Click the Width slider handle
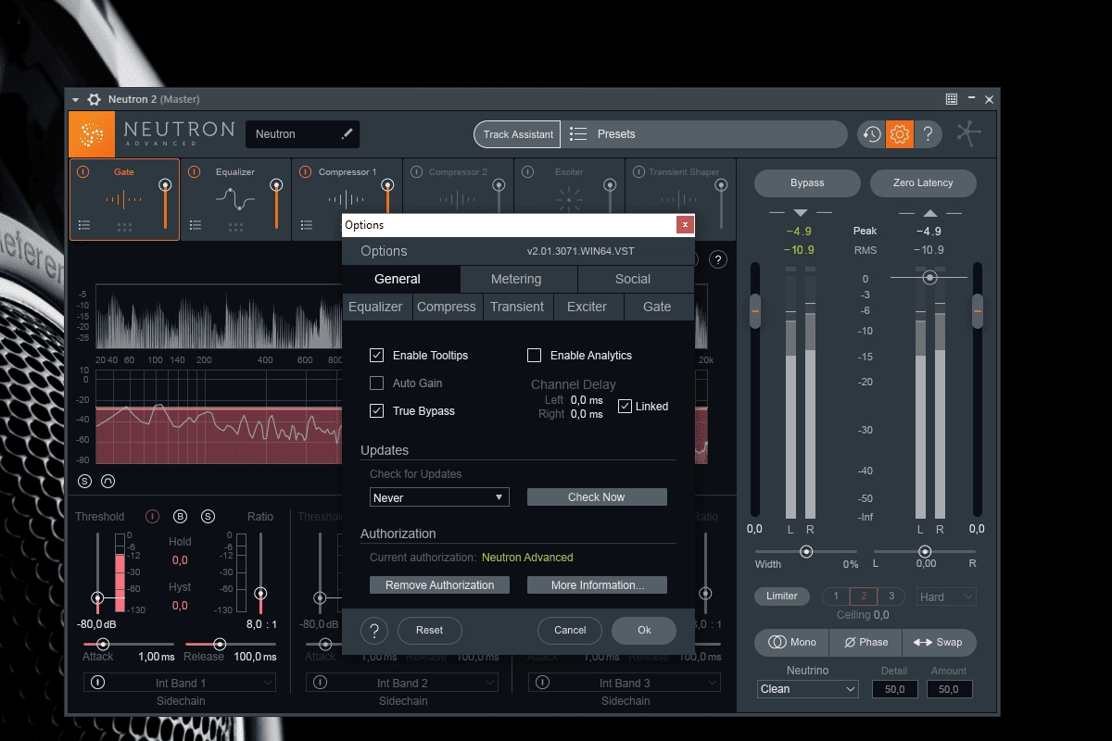The image size is (1112, 741). [x=806, y=551]
